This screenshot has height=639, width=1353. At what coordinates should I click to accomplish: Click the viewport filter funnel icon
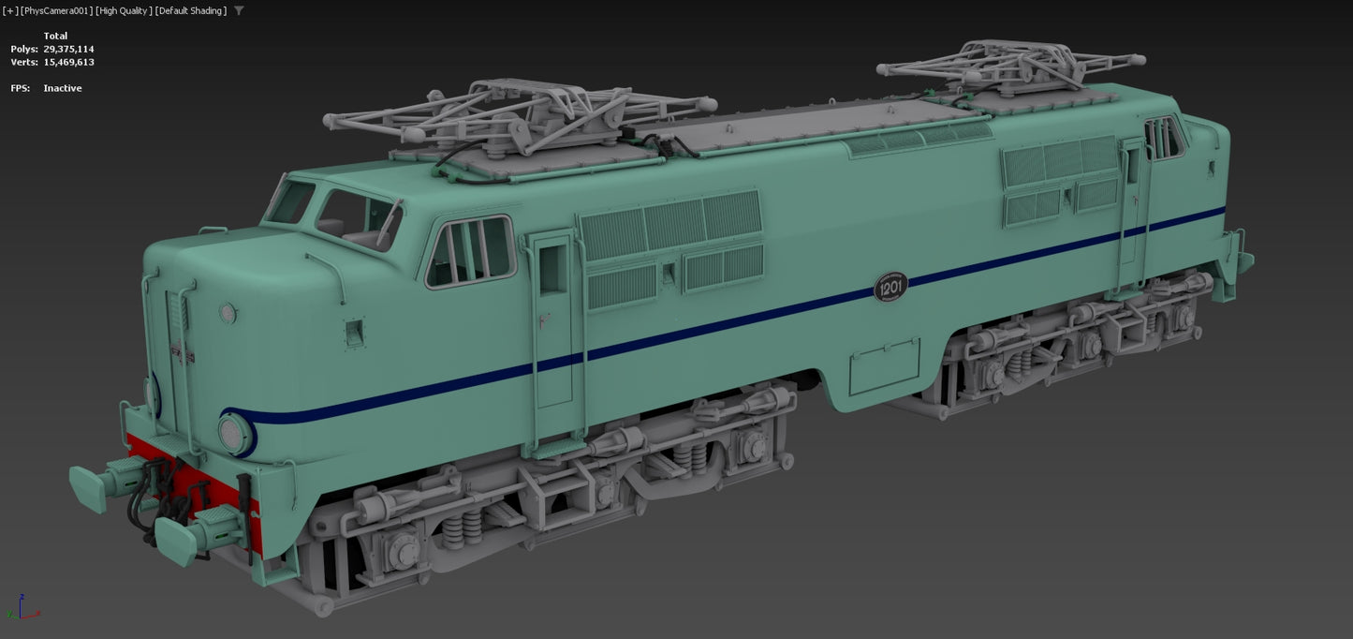tap(239, 10)
